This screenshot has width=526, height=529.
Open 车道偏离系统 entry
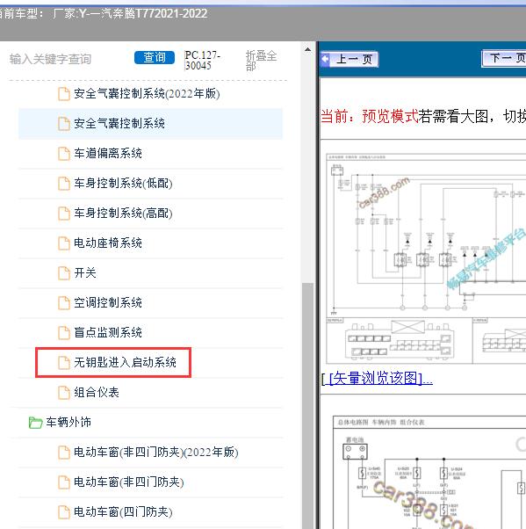click(x=108, y=153)
